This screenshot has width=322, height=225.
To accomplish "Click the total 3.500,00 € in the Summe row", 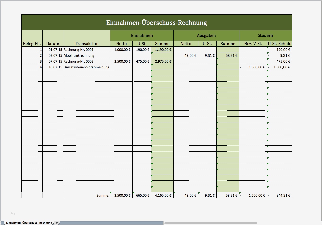I will click(121, 195).
